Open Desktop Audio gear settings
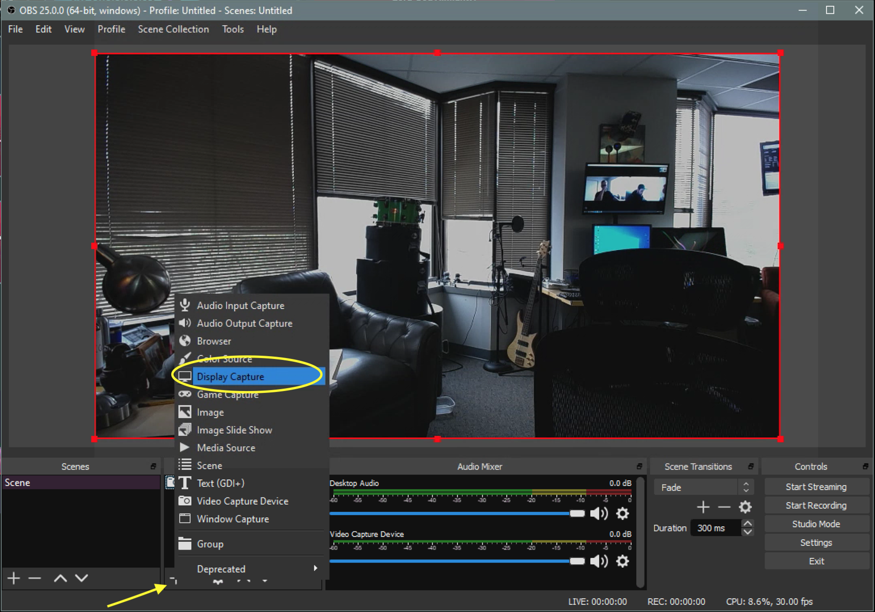The height and width of the screenshot is (612, 875). 623,514
